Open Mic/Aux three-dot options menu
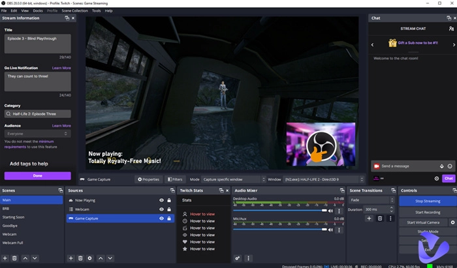The height and width of the screenshot is (268, 457). [x=339, y=229]
